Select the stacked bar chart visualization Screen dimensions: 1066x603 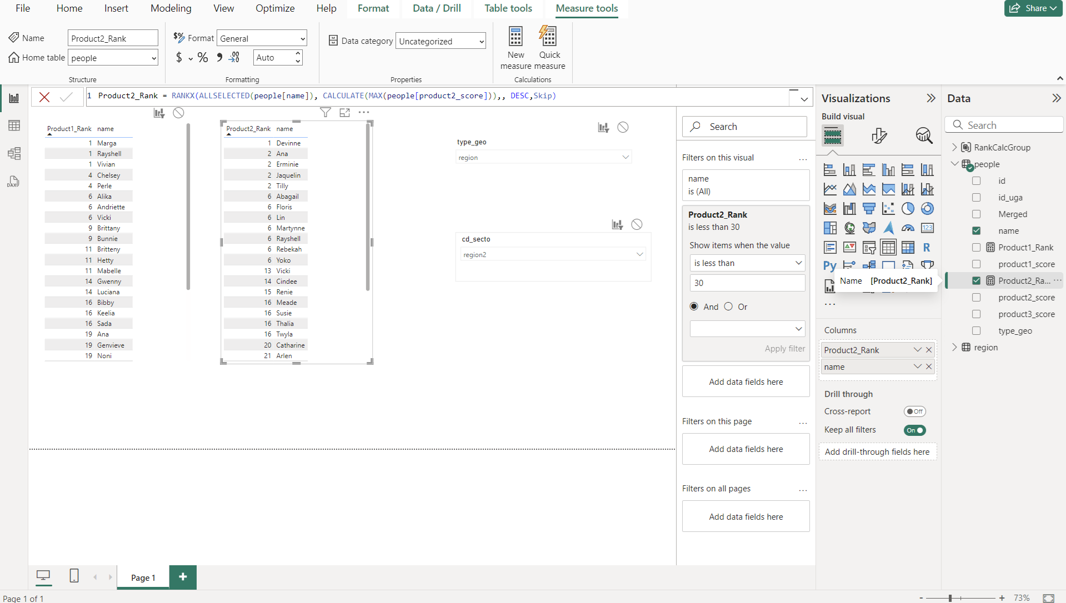point(830,170)
